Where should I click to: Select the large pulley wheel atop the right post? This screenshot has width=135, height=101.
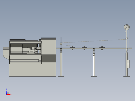coord(127,27)
